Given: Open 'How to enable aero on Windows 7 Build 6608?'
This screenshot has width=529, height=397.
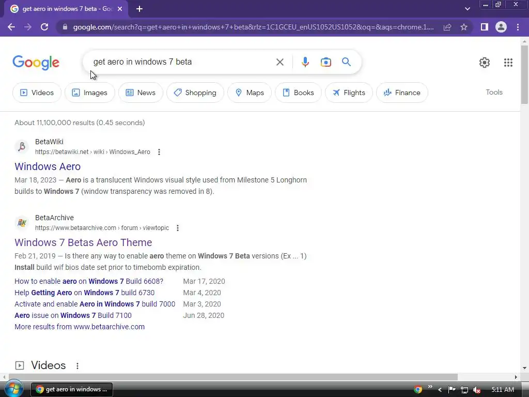Looking at the screenshot, I should (89, 281).
